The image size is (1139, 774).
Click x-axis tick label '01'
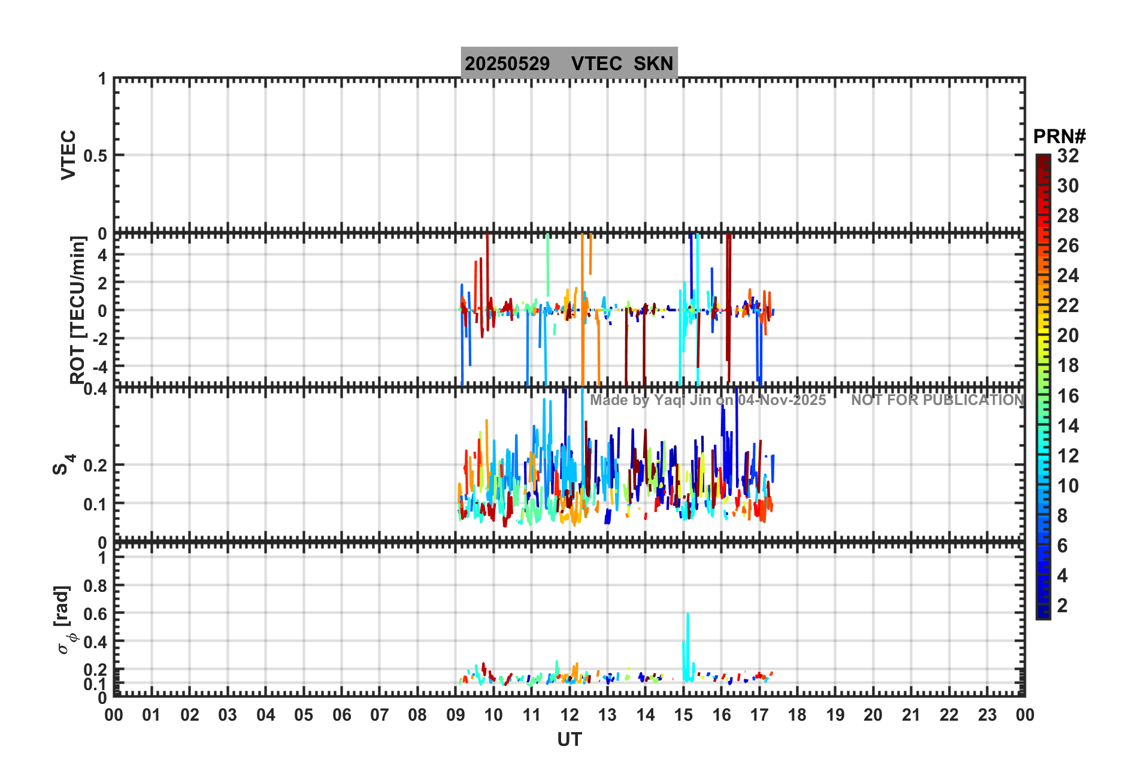(152, 715)
